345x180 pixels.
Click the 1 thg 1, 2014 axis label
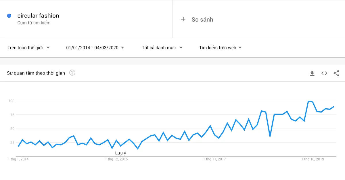pyautogui.click(x=18, y=159)
